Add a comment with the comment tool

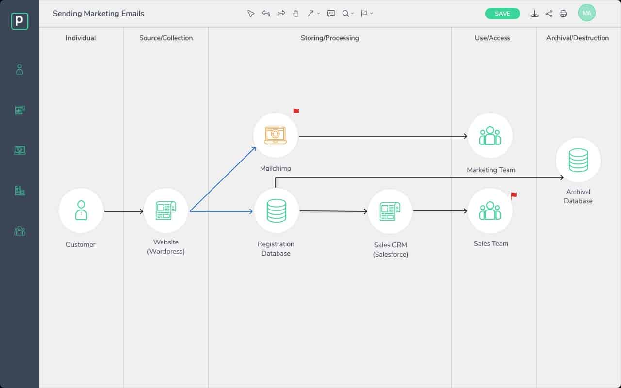click(331, 14)
